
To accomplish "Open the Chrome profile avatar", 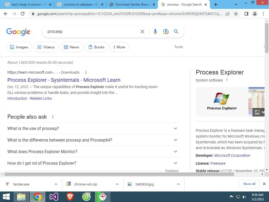I will 255,14.
